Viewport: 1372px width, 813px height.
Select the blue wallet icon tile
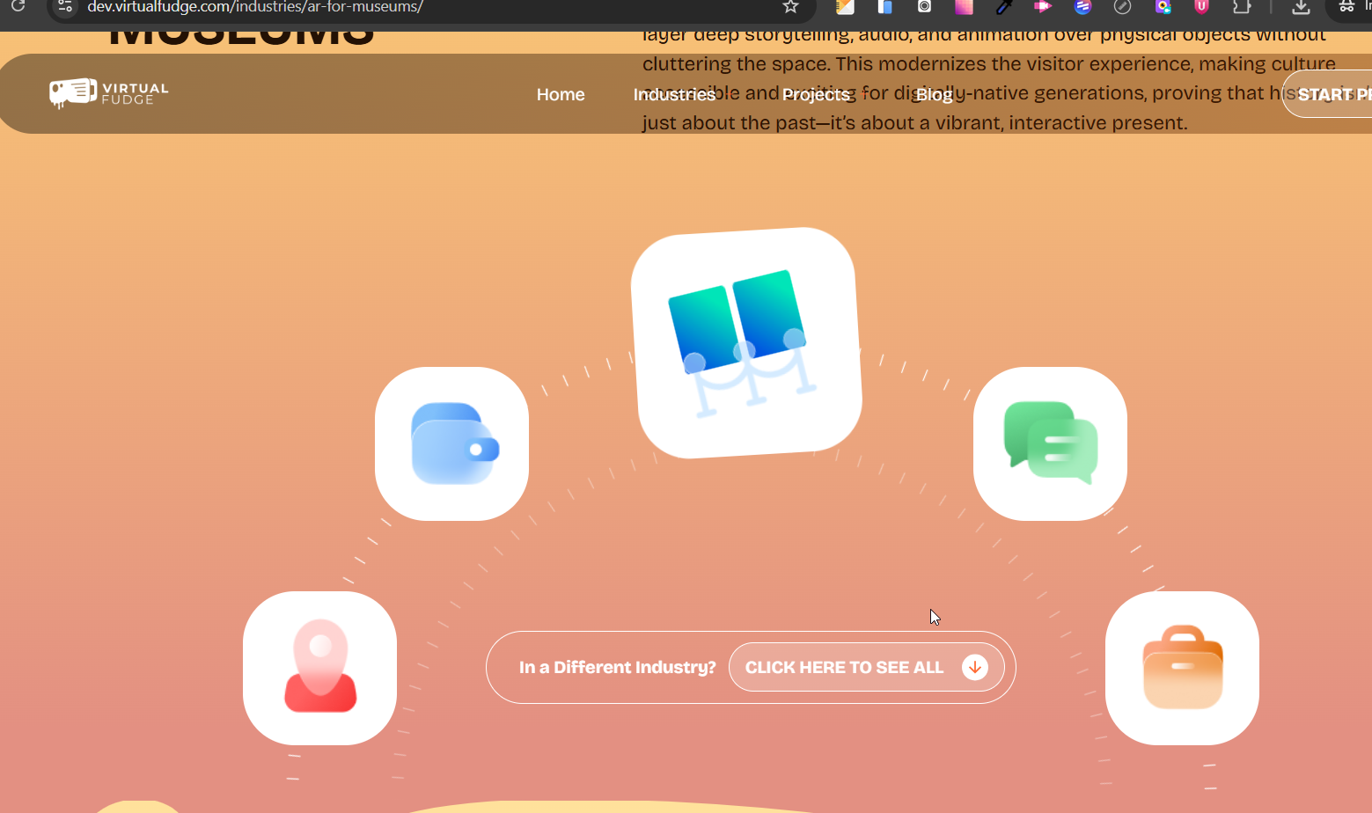[x=452, y=443]
